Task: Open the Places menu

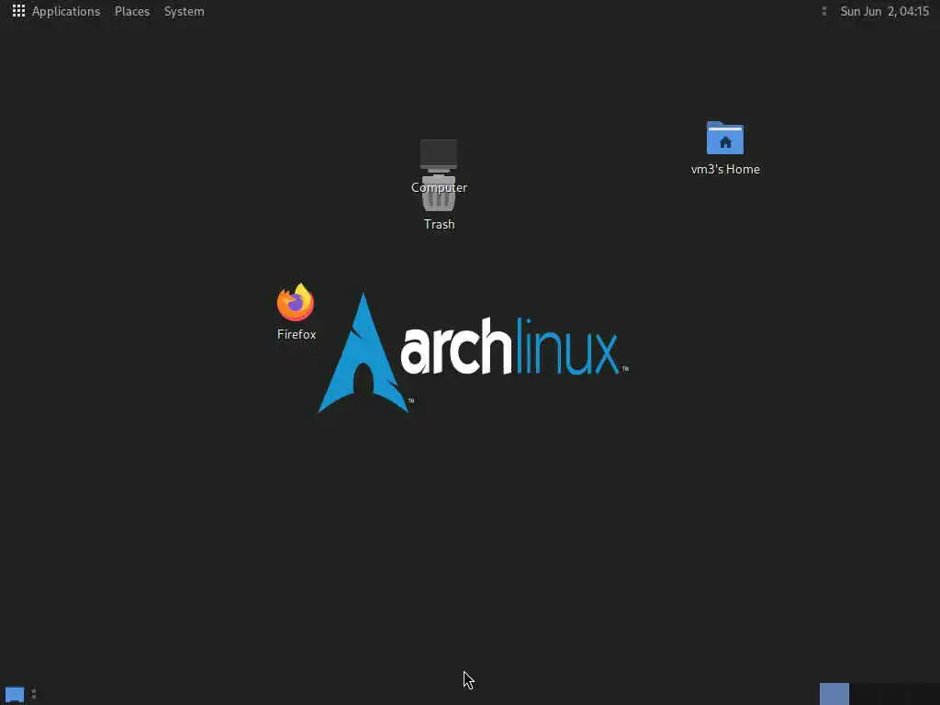Action: tap(132, 11)
